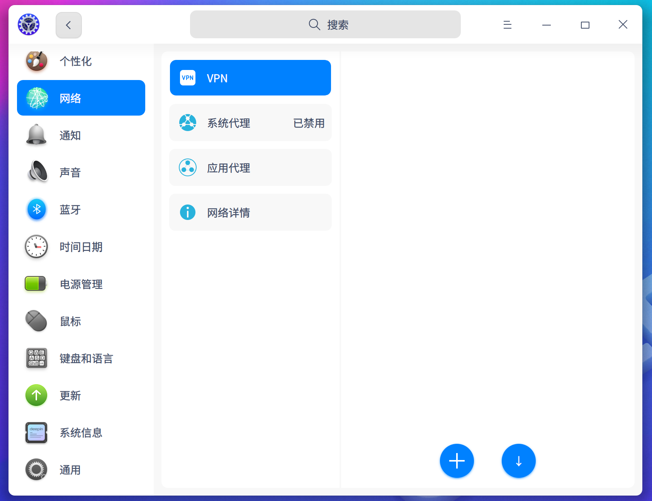
Task: Click the 键盘和语言 keyboard icon
Action: point(36,358)
